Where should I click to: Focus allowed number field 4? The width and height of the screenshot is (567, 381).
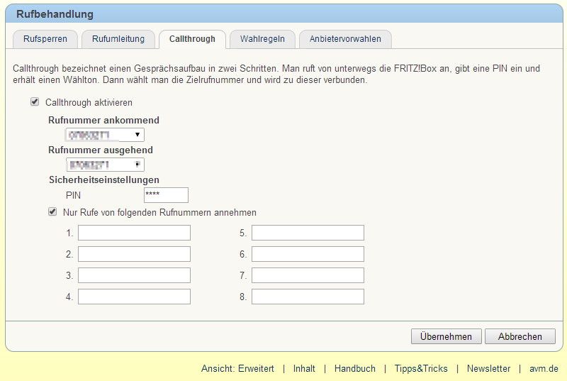coord(134,297)
